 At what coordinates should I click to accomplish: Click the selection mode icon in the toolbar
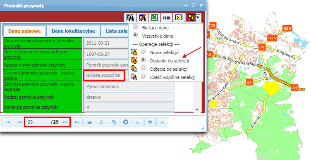pos(191,17)
